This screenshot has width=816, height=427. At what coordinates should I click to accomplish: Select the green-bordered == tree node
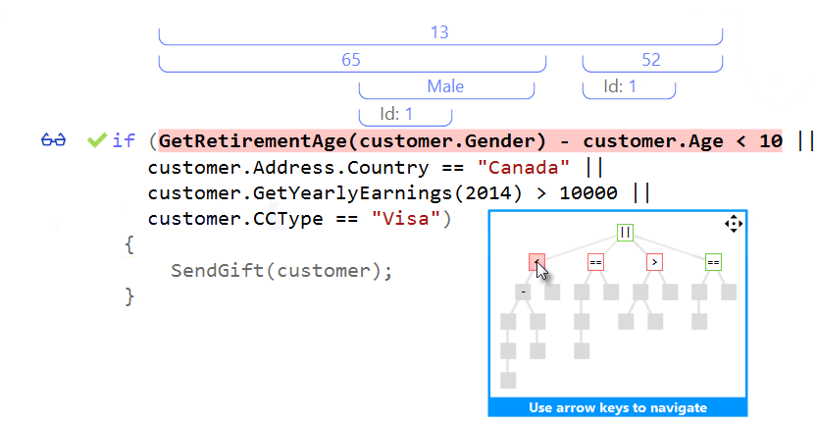tap(713, 262)
